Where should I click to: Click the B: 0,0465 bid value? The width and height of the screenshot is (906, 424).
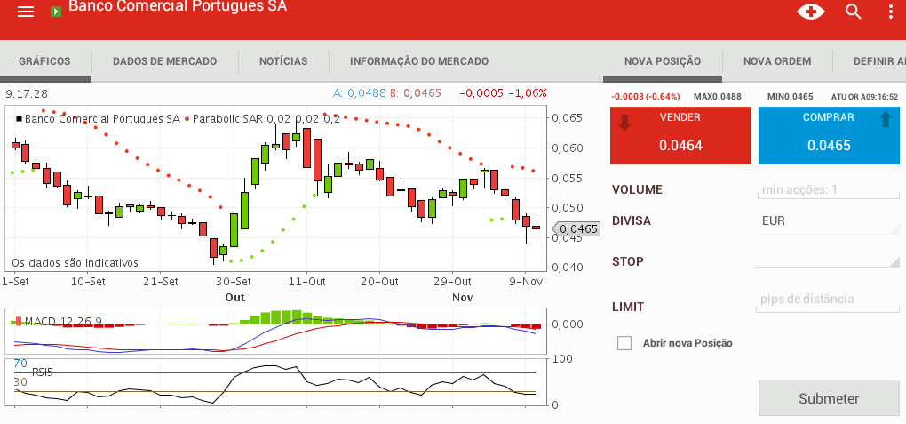coord(416,93)
